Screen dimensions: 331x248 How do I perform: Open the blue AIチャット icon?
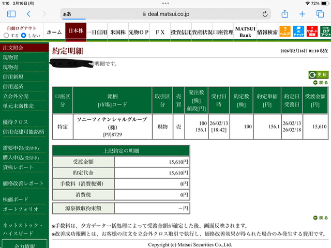click(x=298, y=32)
